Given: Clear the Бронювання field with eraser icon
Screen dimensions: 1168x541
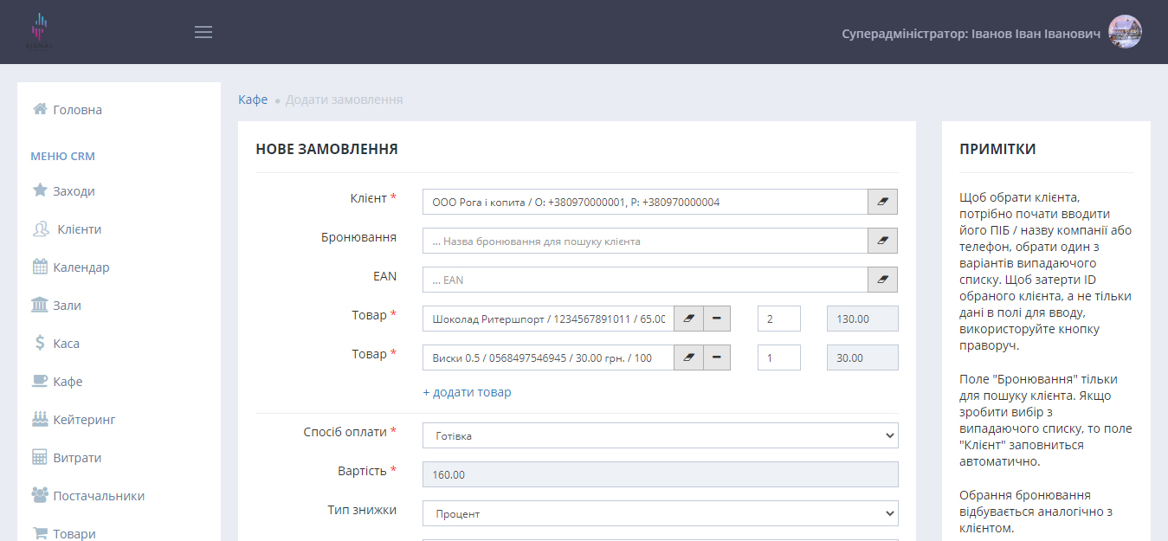Looking at the screenshot, I should tap(882, 241).
